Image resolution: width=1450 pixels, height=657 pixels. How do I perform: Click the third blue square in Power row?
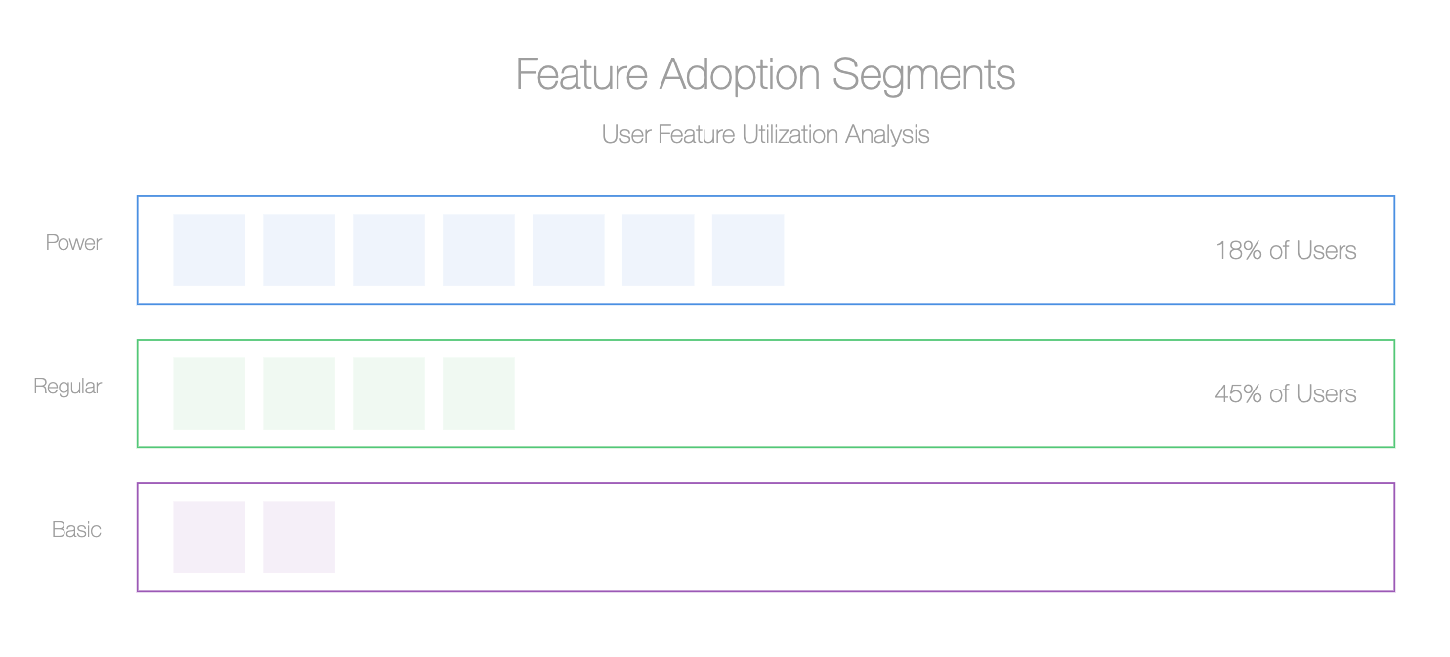click(x=389, y=250)
